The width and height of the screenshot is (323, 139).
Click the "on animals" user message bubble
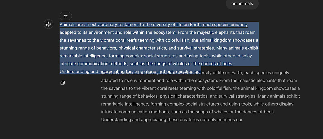tap(242, 4)
